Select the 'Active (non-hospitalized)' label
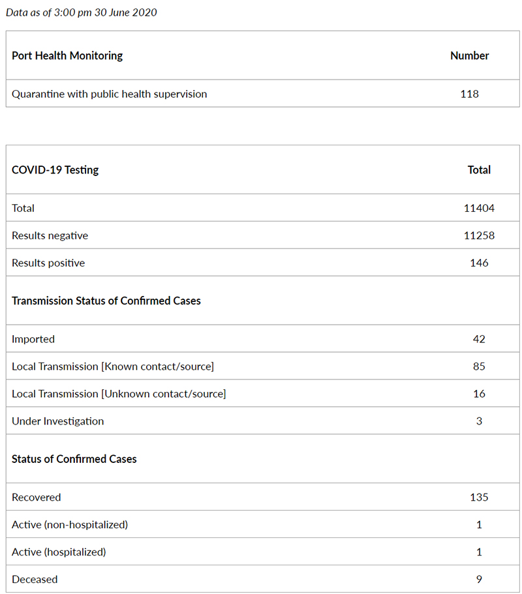Image resolution: width=522 pixels, height=594 pixels. point(70,525)
